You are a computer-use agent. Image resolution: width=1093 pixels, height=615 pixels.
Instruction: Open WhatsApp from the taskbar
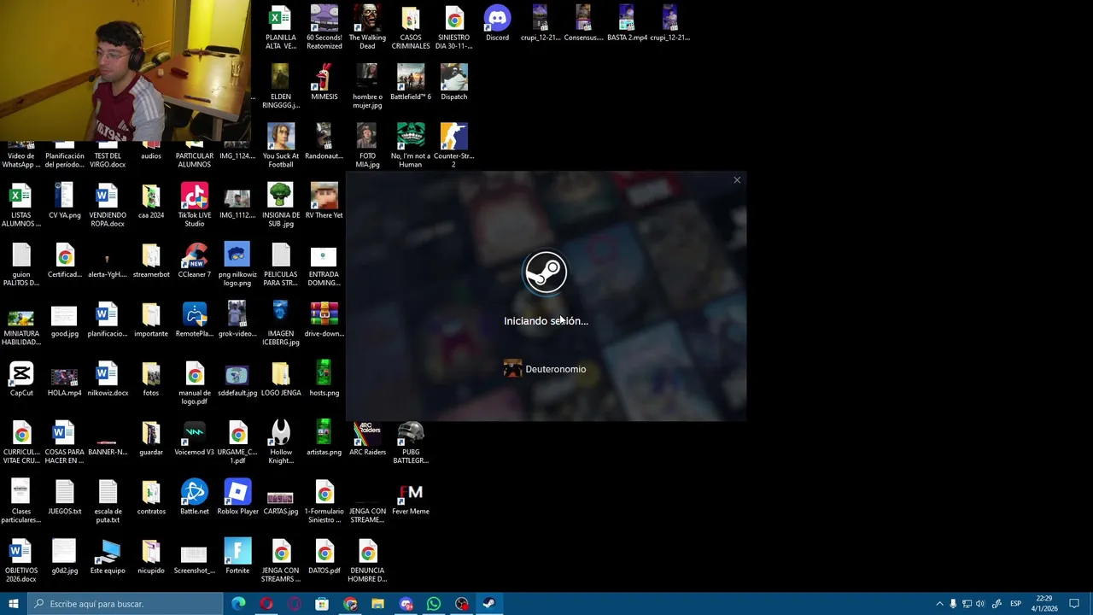click(x=434, y=604)
